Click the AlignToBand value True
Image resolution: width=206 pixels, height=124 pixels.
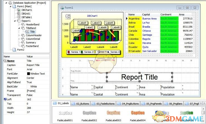29,82
